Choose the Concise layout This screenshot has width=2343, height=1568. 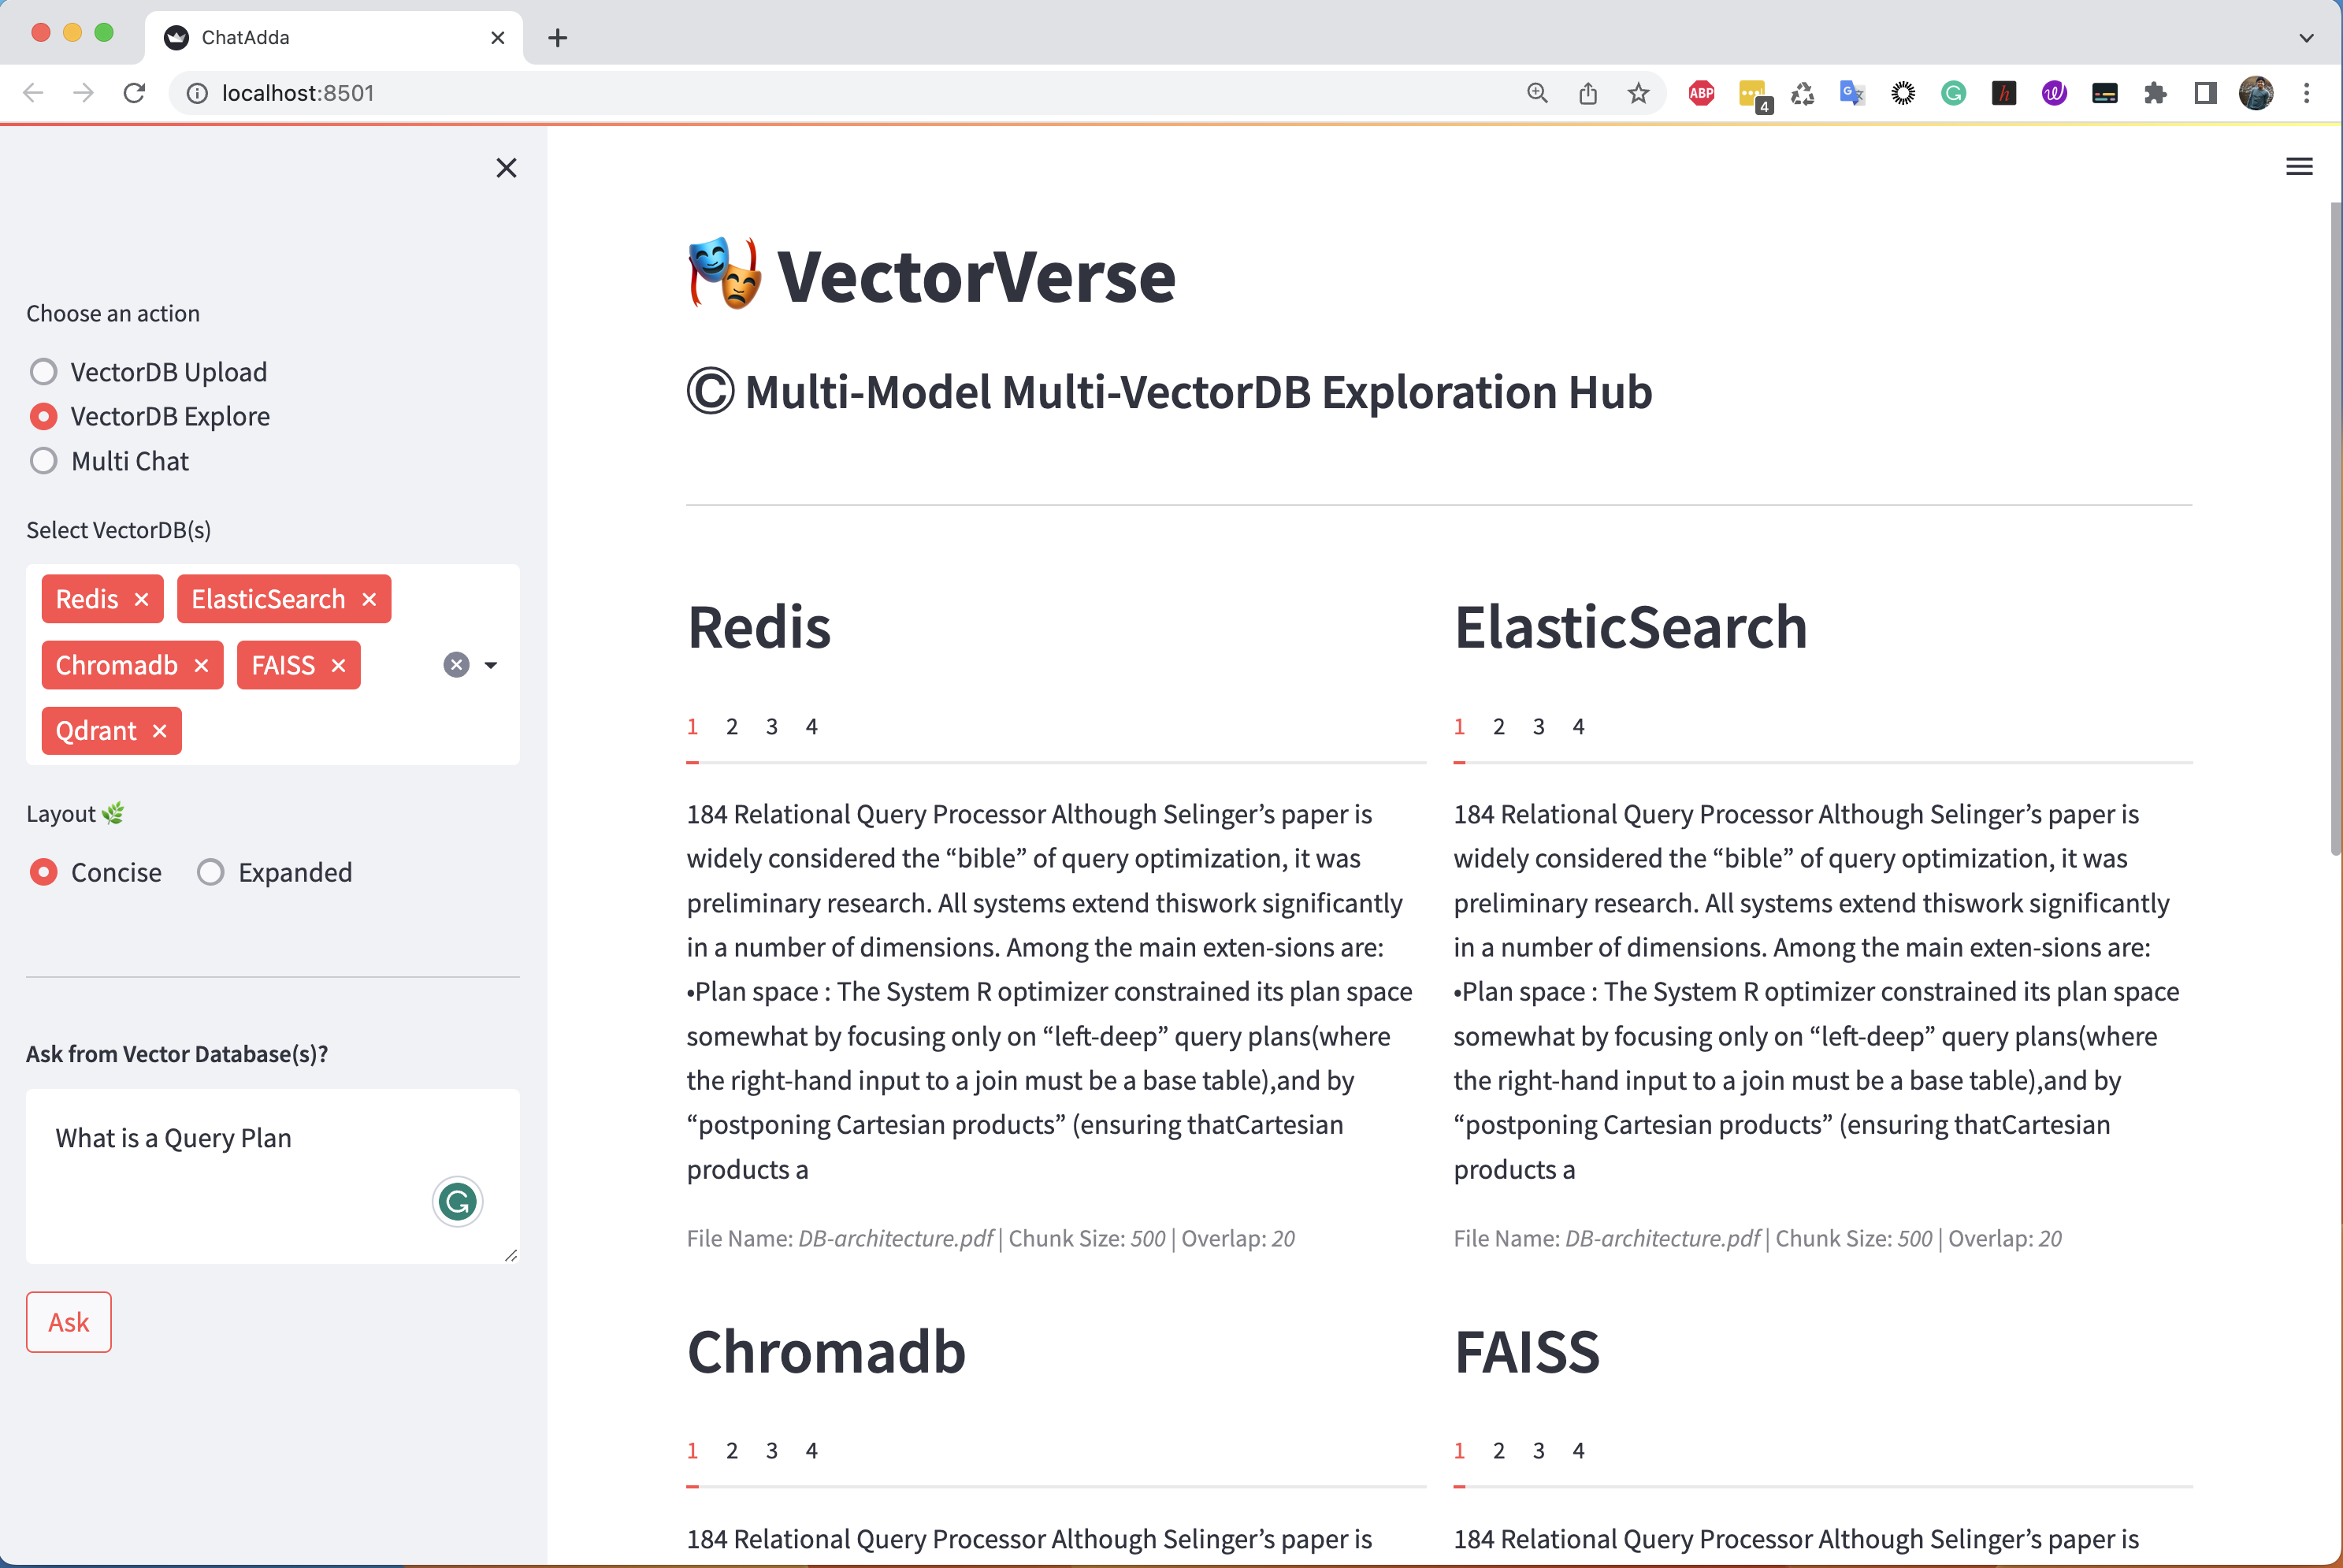(96, 872)
